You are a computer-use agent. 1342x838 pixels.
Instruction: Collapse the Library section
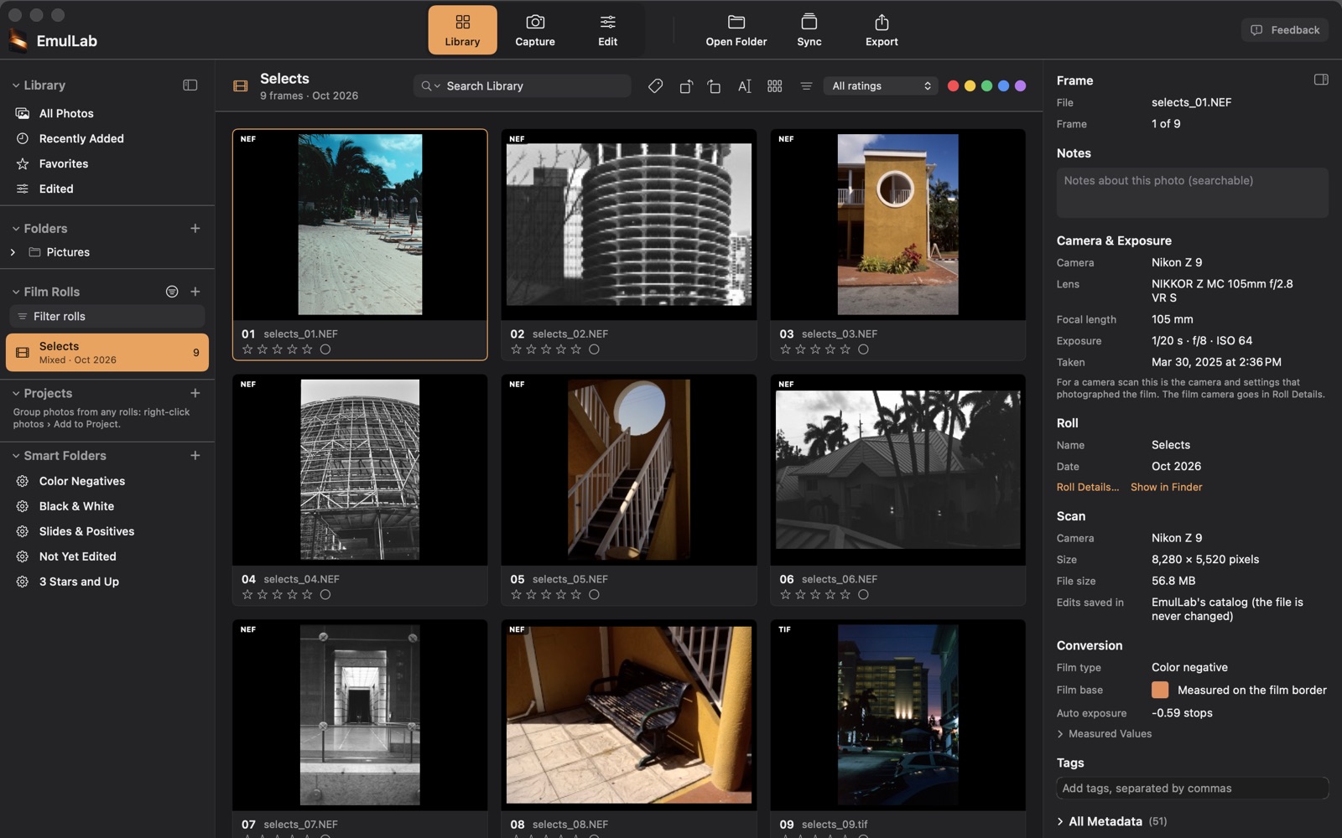pyautogui.click(x=15, y=85)
